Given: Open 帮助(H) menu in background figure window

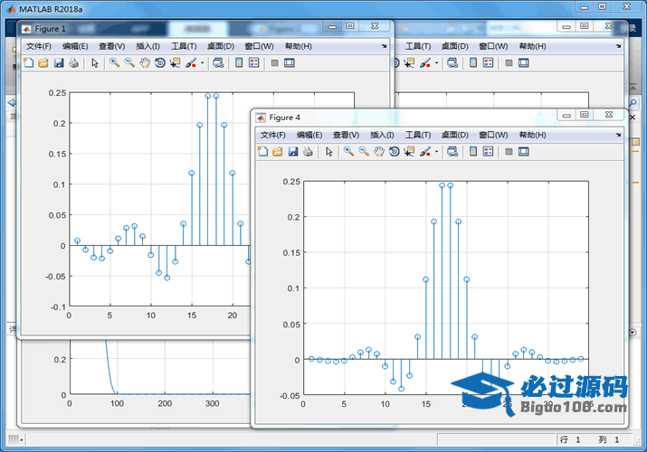Looking at the screenshot, I should [x=533, y=46].
